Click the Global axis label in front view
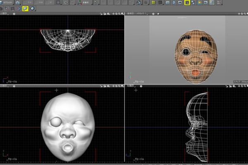The width and height of the screenshot is (248, 165). [x=12, y=159]
